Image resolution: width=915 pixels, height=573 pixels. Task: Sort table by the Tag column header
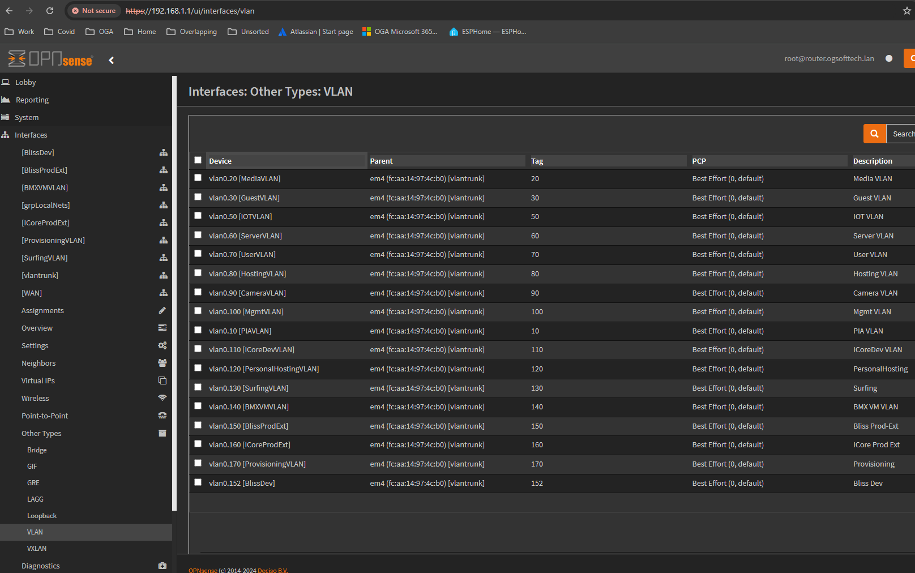(x=608, y=161)
